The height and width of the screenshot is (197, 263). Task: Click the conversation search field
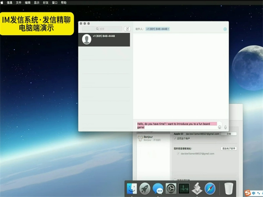(103, 29)
